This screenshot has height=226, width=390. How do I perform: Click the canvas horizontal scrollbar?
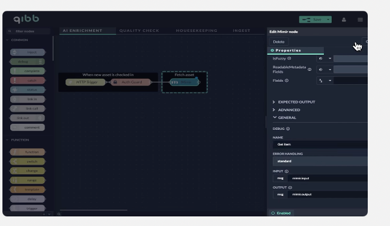coord(94,210)
